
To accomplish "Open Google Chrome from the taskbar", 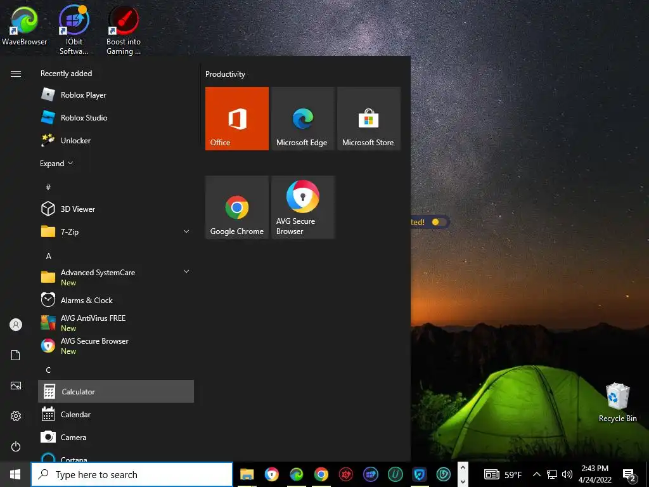I will point(321,474).
